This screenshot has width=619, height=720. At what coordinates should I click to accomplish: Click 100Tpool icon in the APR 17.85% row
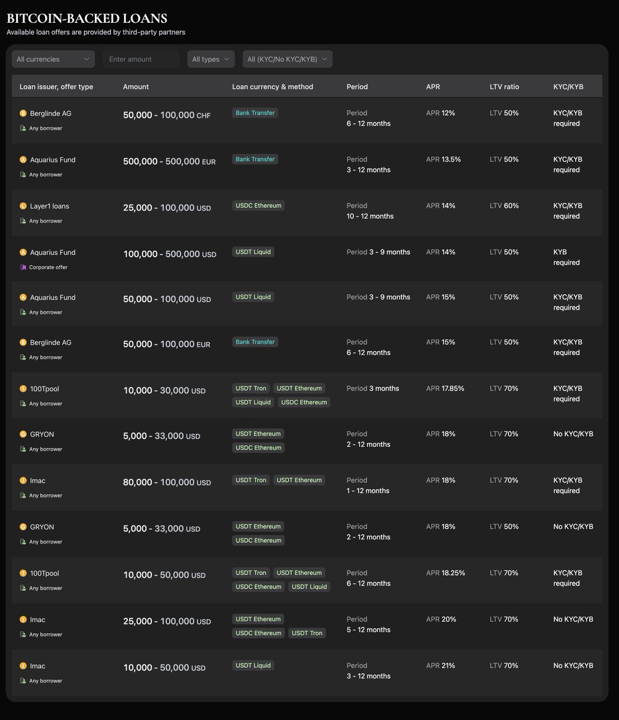coord(23,389)
